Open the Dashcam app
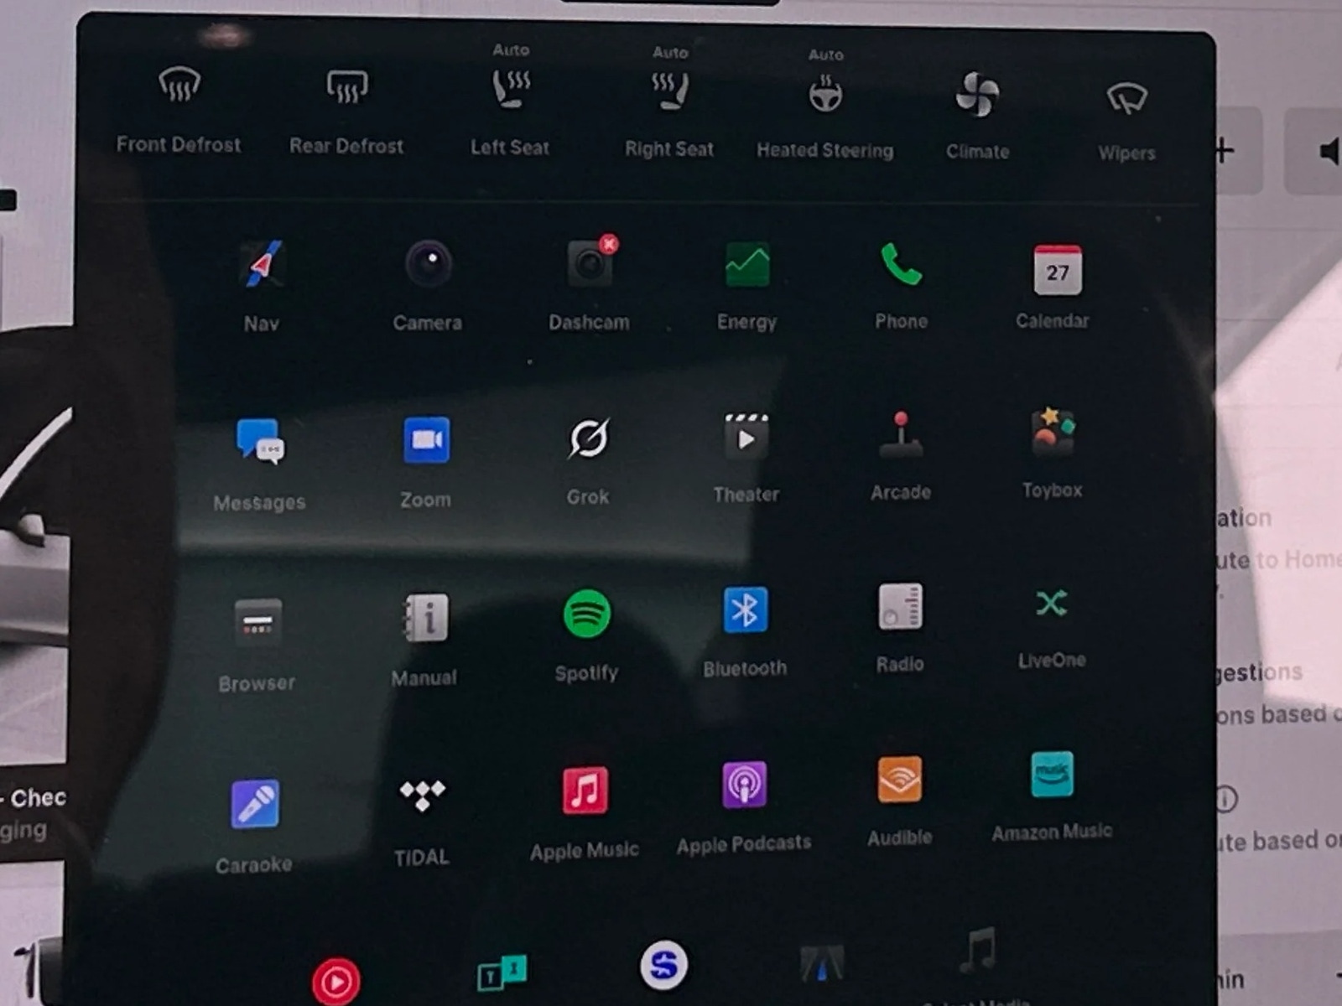Screen dimensions: 1342x1006 point(590,263)
